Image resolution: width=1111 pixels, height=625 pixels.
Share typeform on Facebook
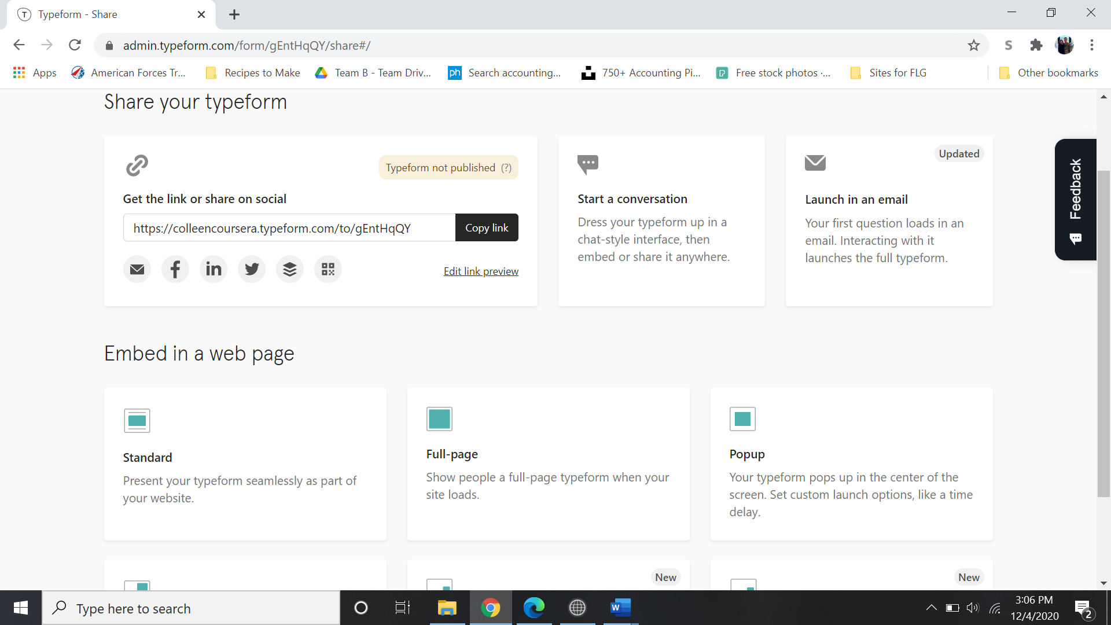pyautogui.click(x=175, y=269)
